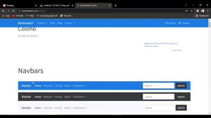Bookmark this page with the star icon

(192, 11)
